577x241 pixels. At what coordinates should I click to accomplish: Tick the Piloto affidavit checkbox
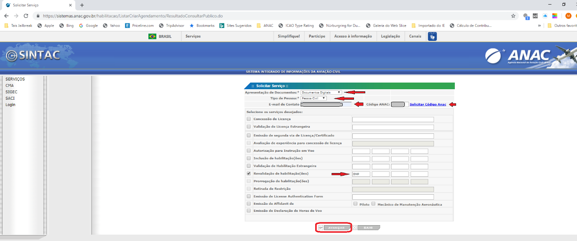[355, 204]
